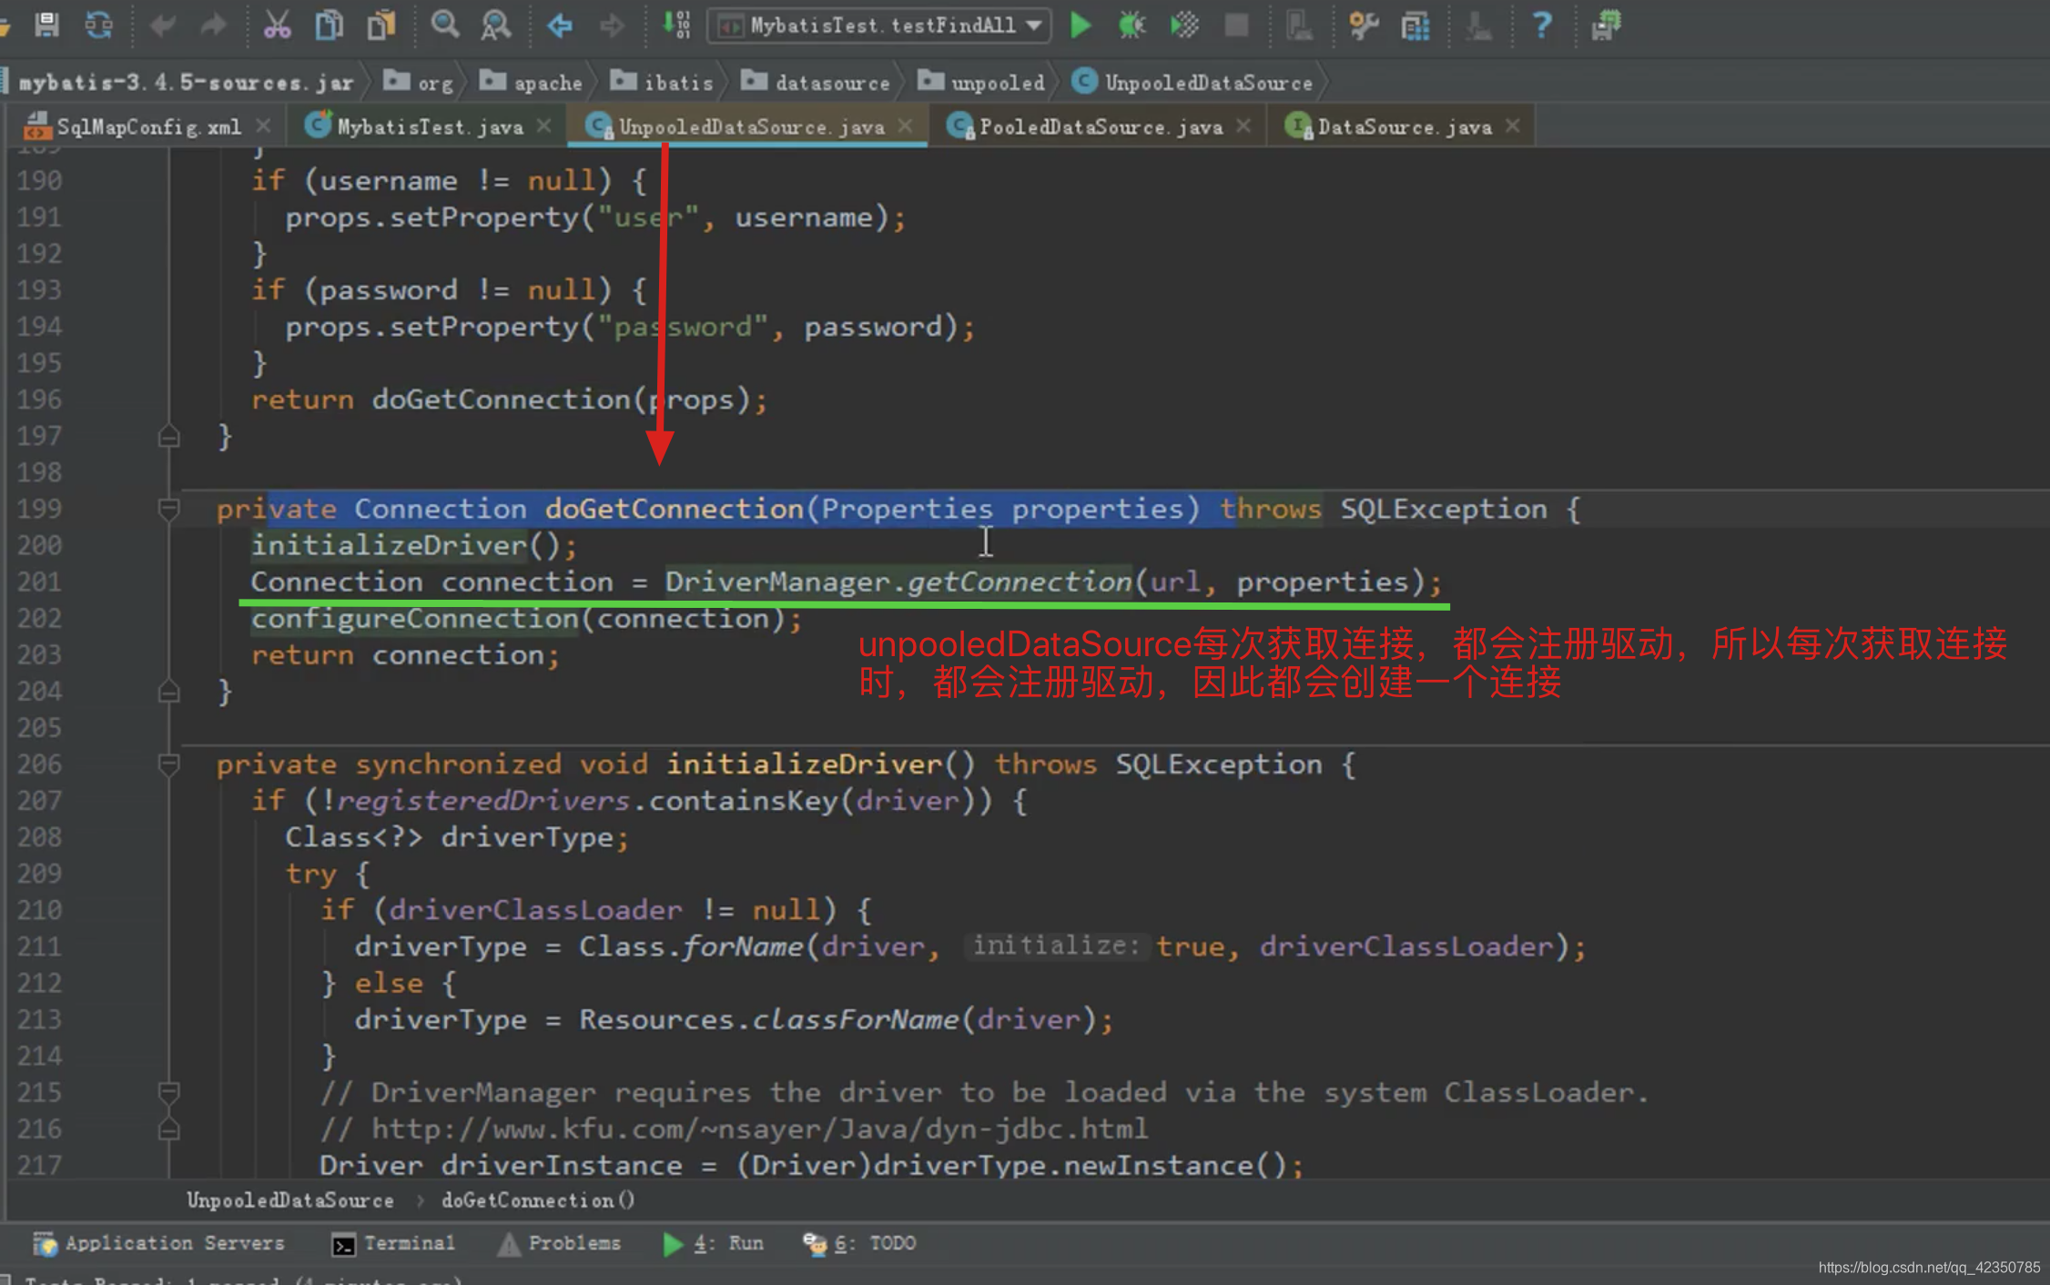
Task: Click the Help question mark icon
Action: coord(1541,25)
